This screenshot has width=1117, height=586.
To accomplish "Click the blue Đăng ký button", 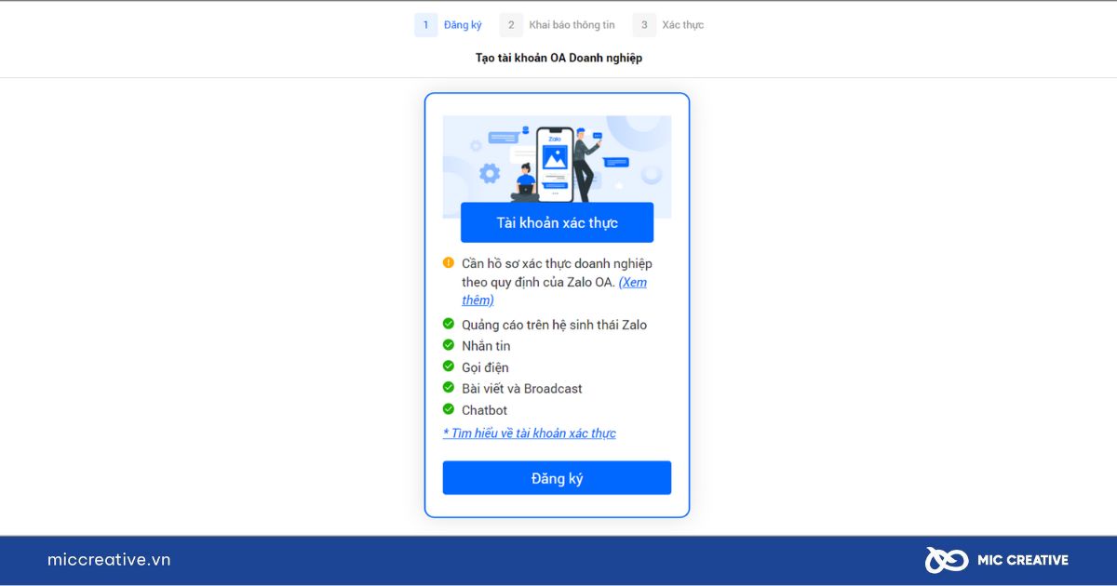I will pos(557,478).
